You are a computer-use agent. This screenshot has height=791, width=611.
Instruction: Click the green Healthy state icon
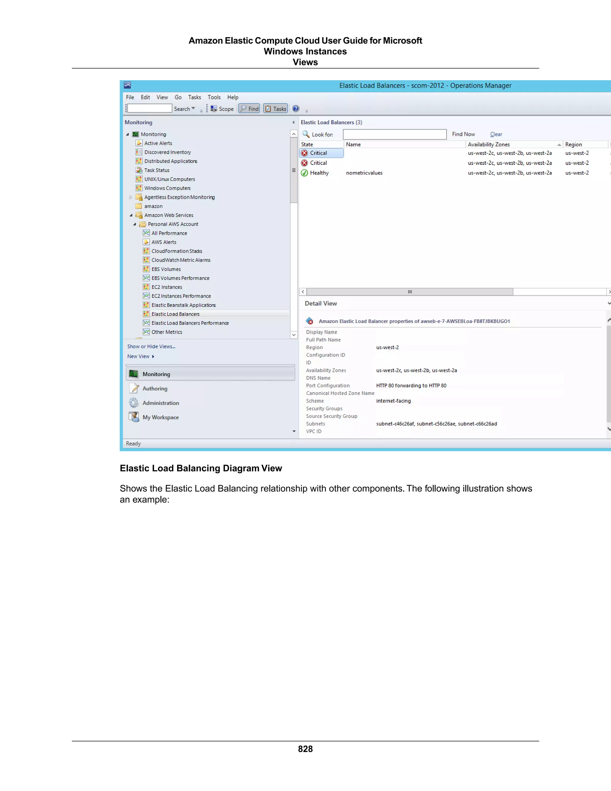(304, 173)
